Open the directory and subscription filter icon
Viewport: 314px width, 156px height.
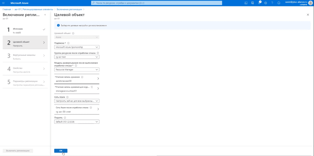point(253,3)
